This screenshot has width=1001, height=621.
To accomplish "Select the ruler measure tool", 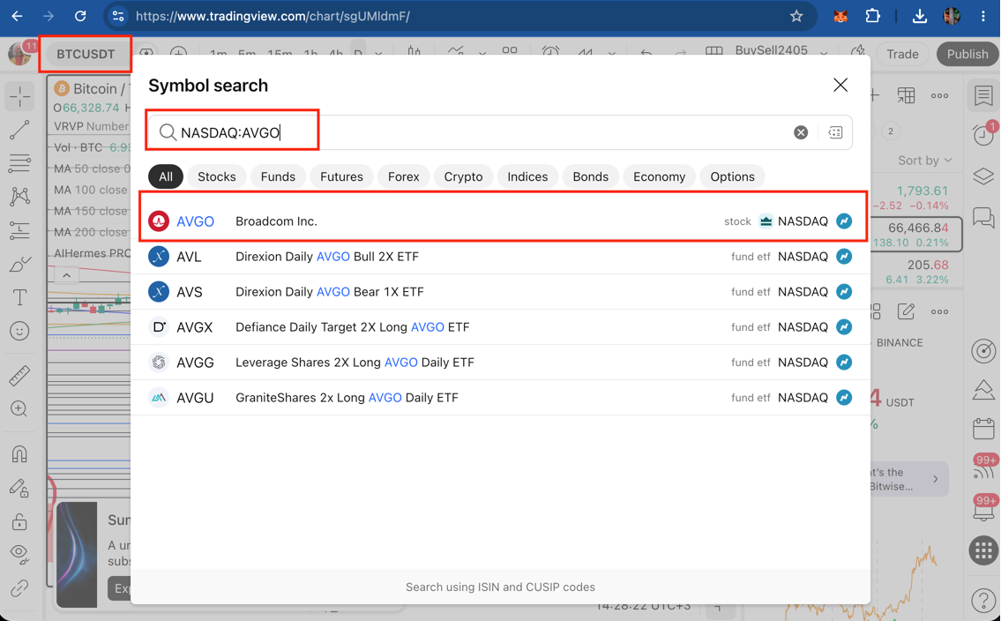I will pyautogui.click(x=19, y=375).
